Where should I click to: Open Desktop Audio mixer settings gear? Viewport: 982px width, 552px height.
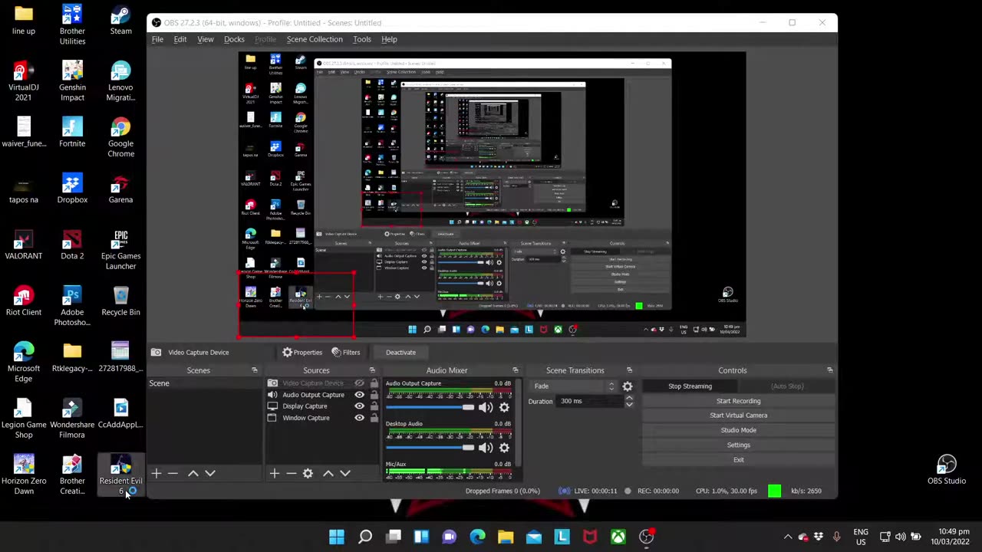click(504, 448)
